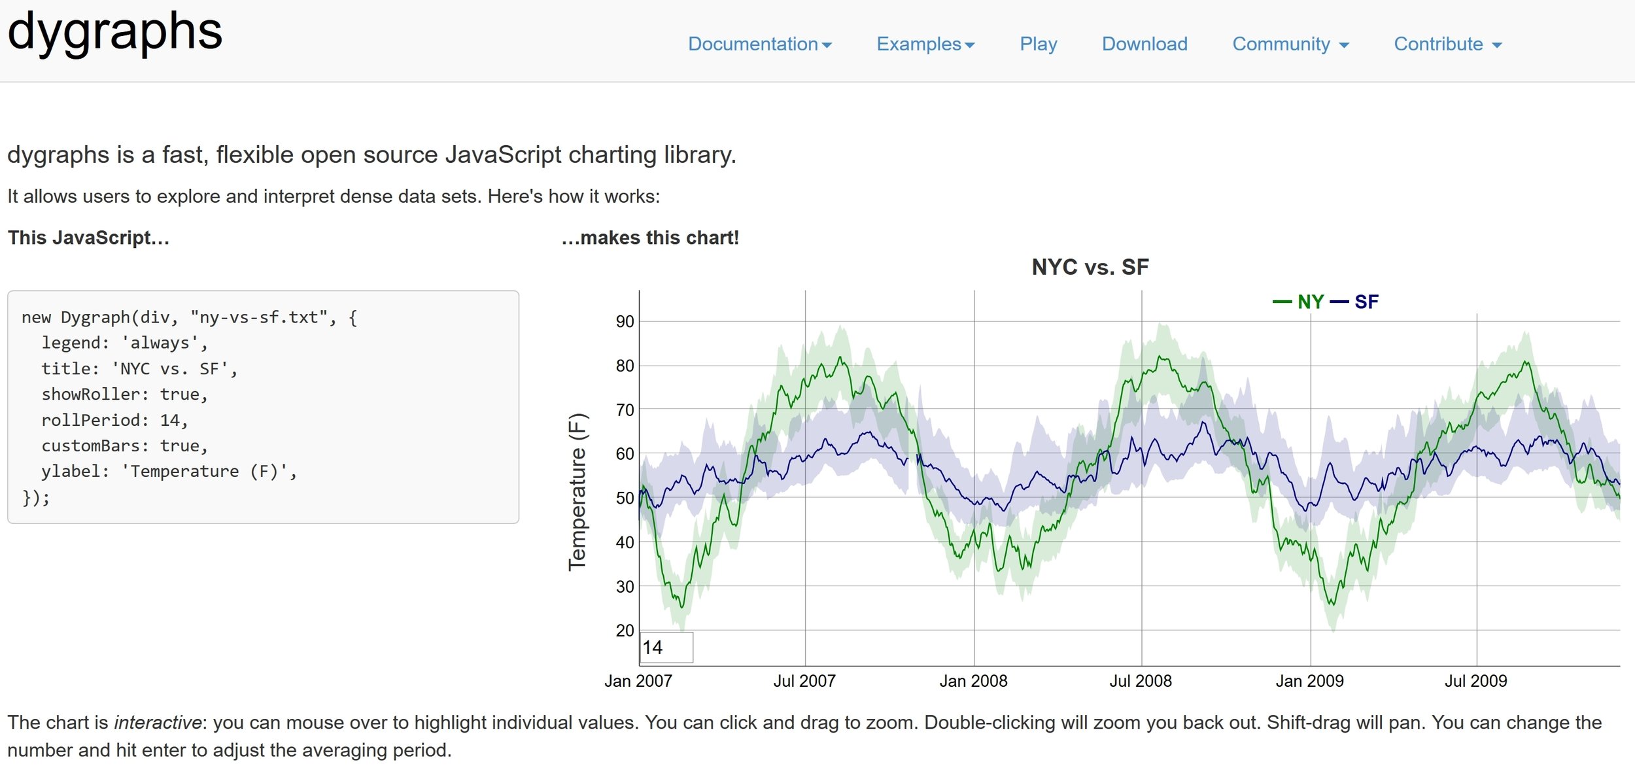Screen dimensions: 1635x766
Task: Click the 90 y-axis tick label
Action: click(x=625, y=322)
